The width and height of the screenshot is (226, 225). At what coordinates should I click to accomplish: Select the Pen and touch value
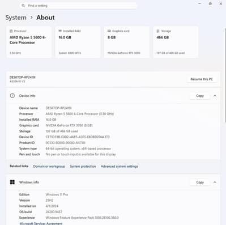coord(80,154)
